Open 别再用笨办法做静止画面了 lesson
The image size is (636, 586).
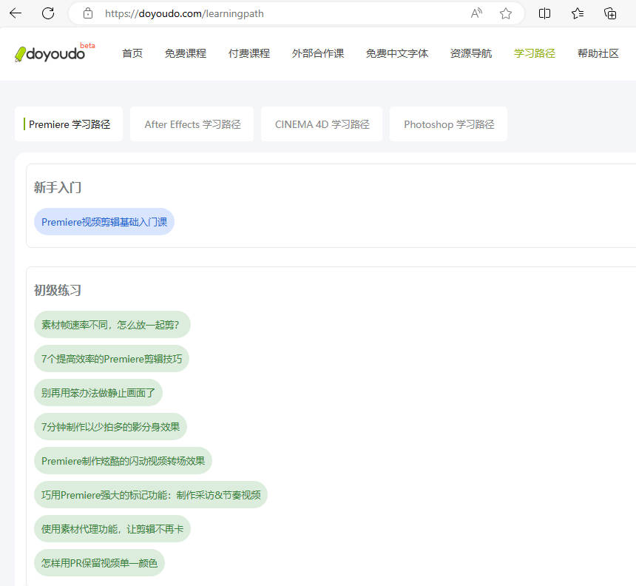click(98, 393)
